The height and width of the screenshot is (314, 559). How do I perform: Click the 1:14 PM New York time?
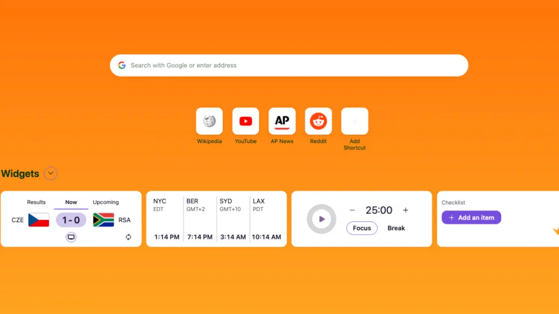pos(166,237)
